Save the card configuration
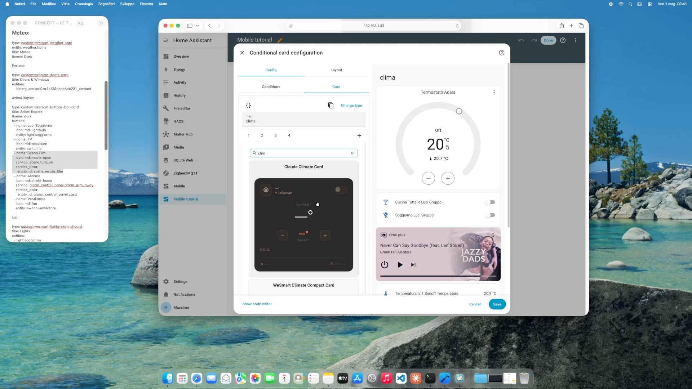 (497, 304)
